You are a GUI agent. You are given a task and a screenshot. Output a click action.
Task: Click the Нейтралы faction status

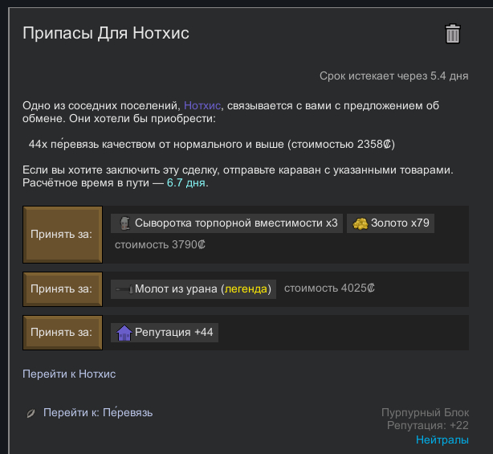tap(442, 440)
